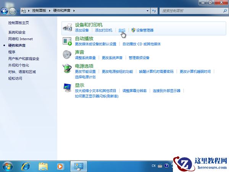229x172 pixels.
Task: Click the magnifier search icon
Action: pos(225,11)
